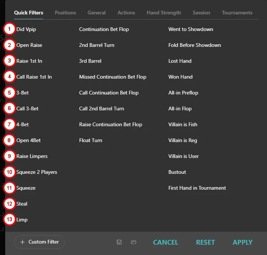The height and width of the screenshot is (255, 267).
Task: Pick the Villain is Fish filter
Action: [183, 124]
